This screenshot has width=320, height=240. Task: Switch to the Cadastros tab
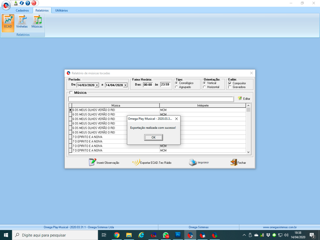(x=22, y=10)
